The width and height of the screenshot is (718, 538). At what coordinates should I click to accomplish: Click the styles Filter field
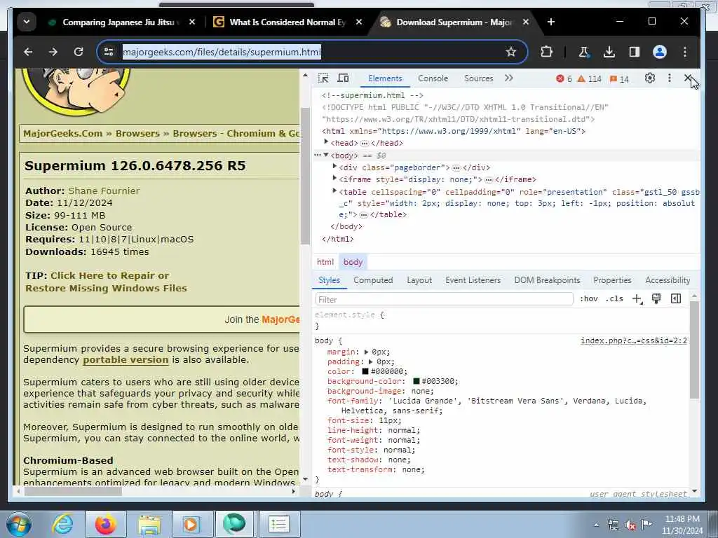pyautogui.click(x=444, y=299)
